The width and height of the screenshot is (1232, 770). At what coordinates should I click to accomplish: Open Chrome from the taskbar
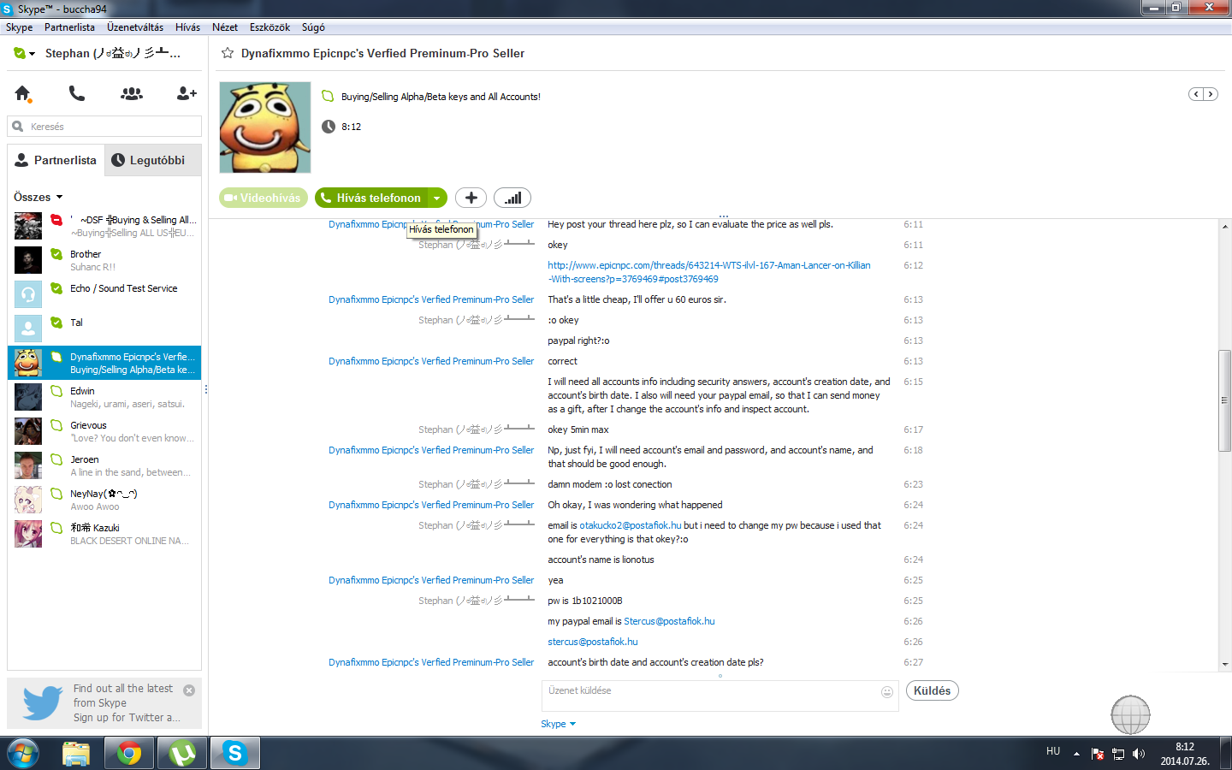[x=129, y=754]
